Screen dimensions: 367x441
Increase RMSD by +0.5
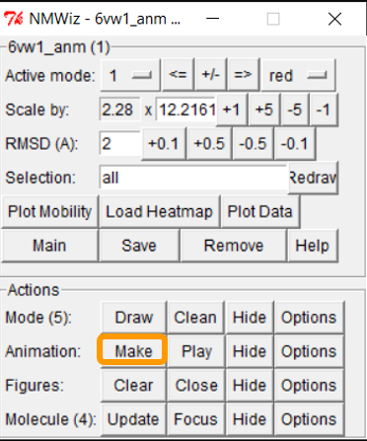point(209,144)
